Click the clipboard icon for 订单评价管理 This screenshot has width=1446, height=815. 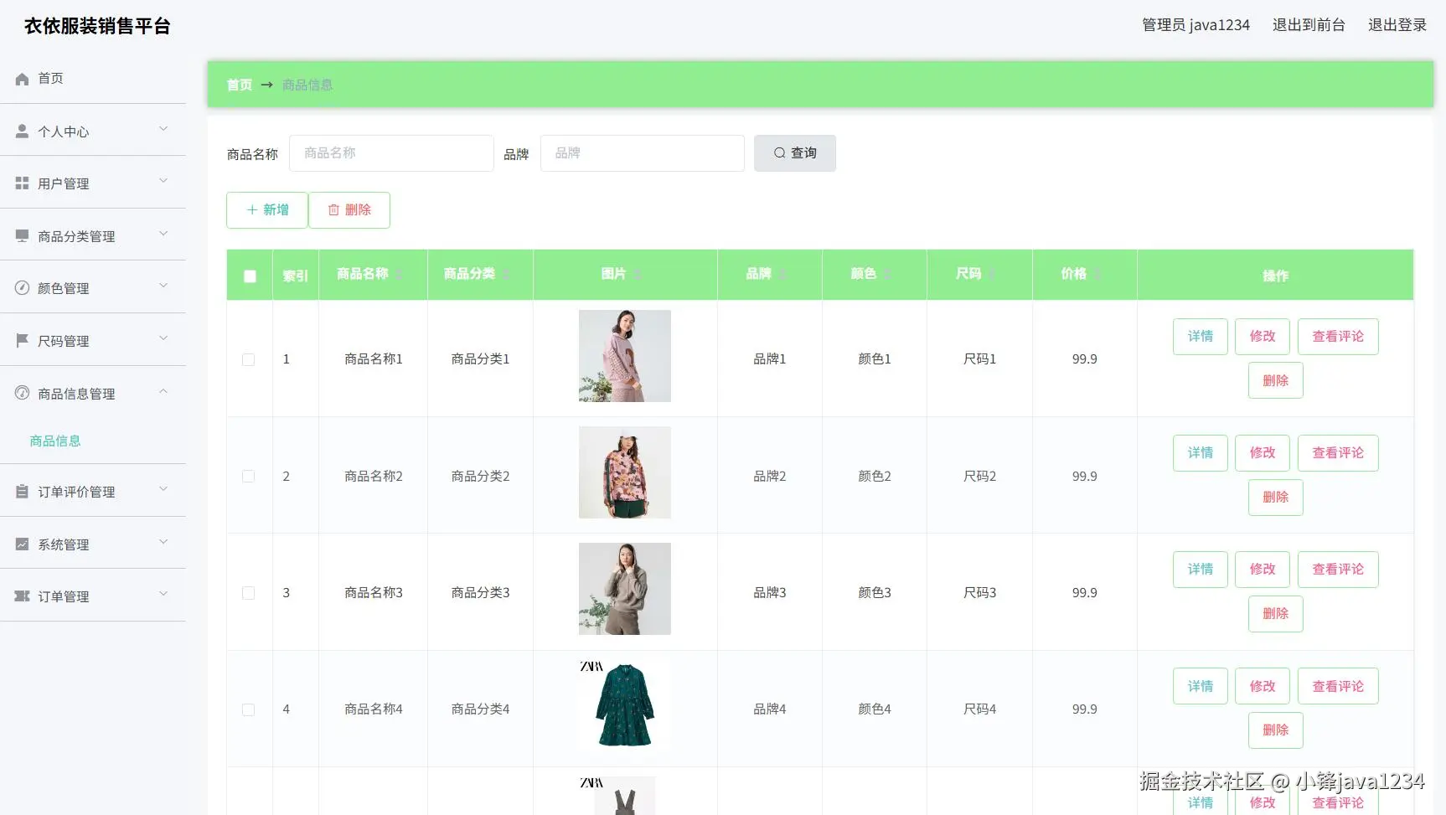[22, 492]
